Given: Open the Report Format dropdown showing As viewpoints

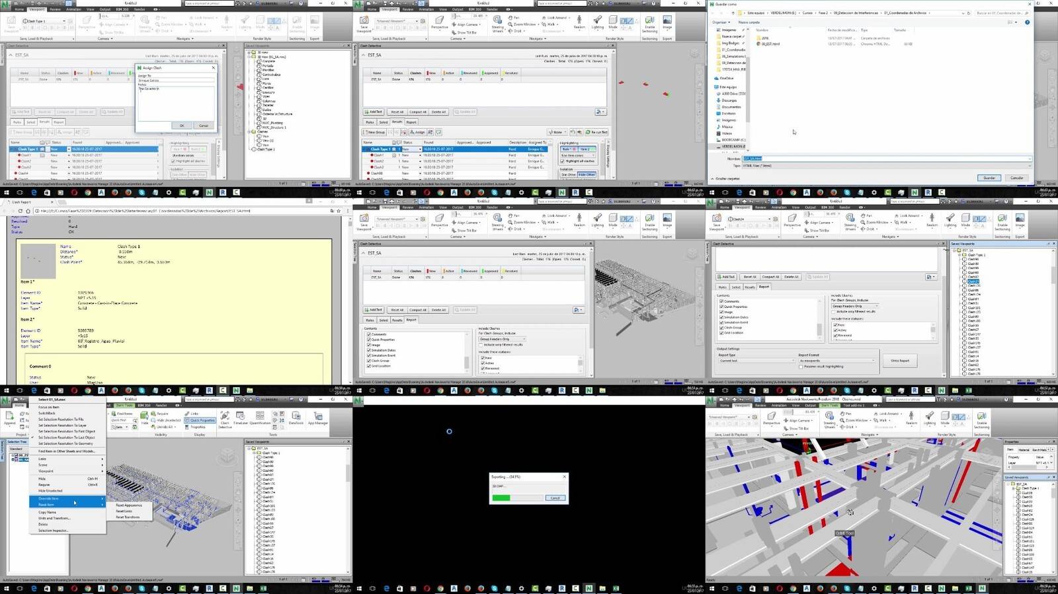Looking at the screenshot, I should (838, 361).
